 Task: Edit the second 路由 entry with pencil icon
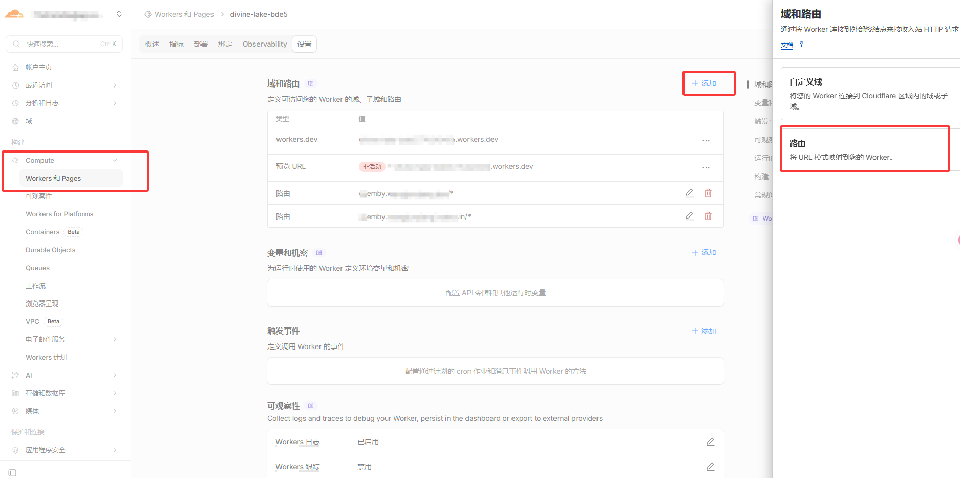click(x=690, y=216)
